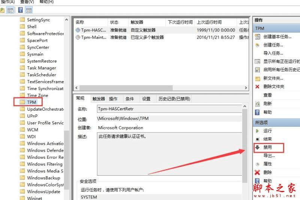Sort by 下次运行时间 column header
Viewport: 300px width, 200px height.
click(x=180, y=22)
